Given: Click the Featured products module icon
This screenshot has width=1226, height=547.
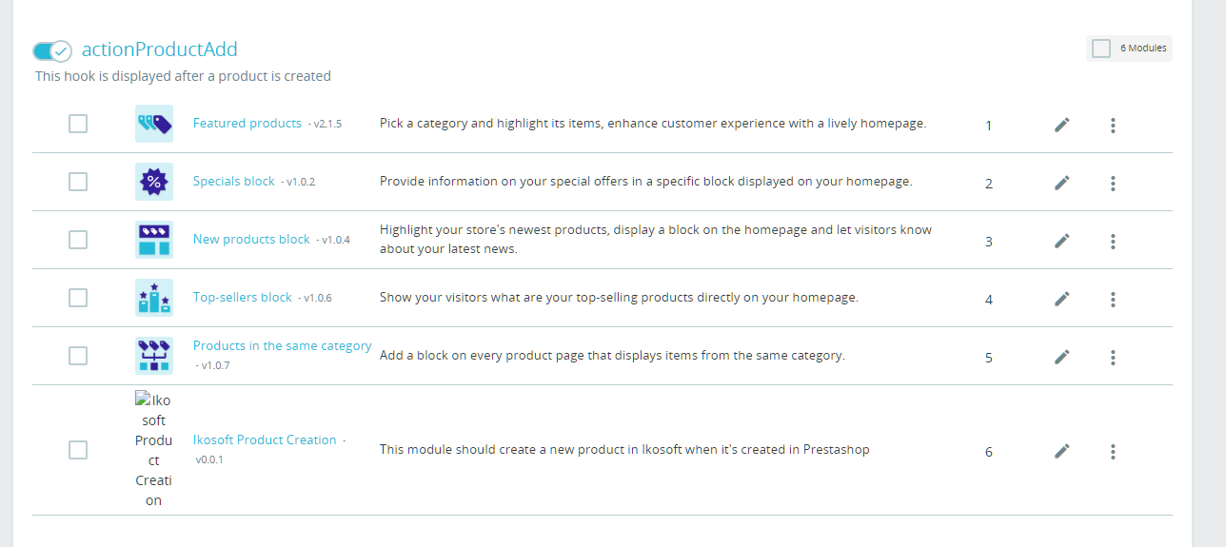Looking at the screenshot, I should click(x=154, y=124).
